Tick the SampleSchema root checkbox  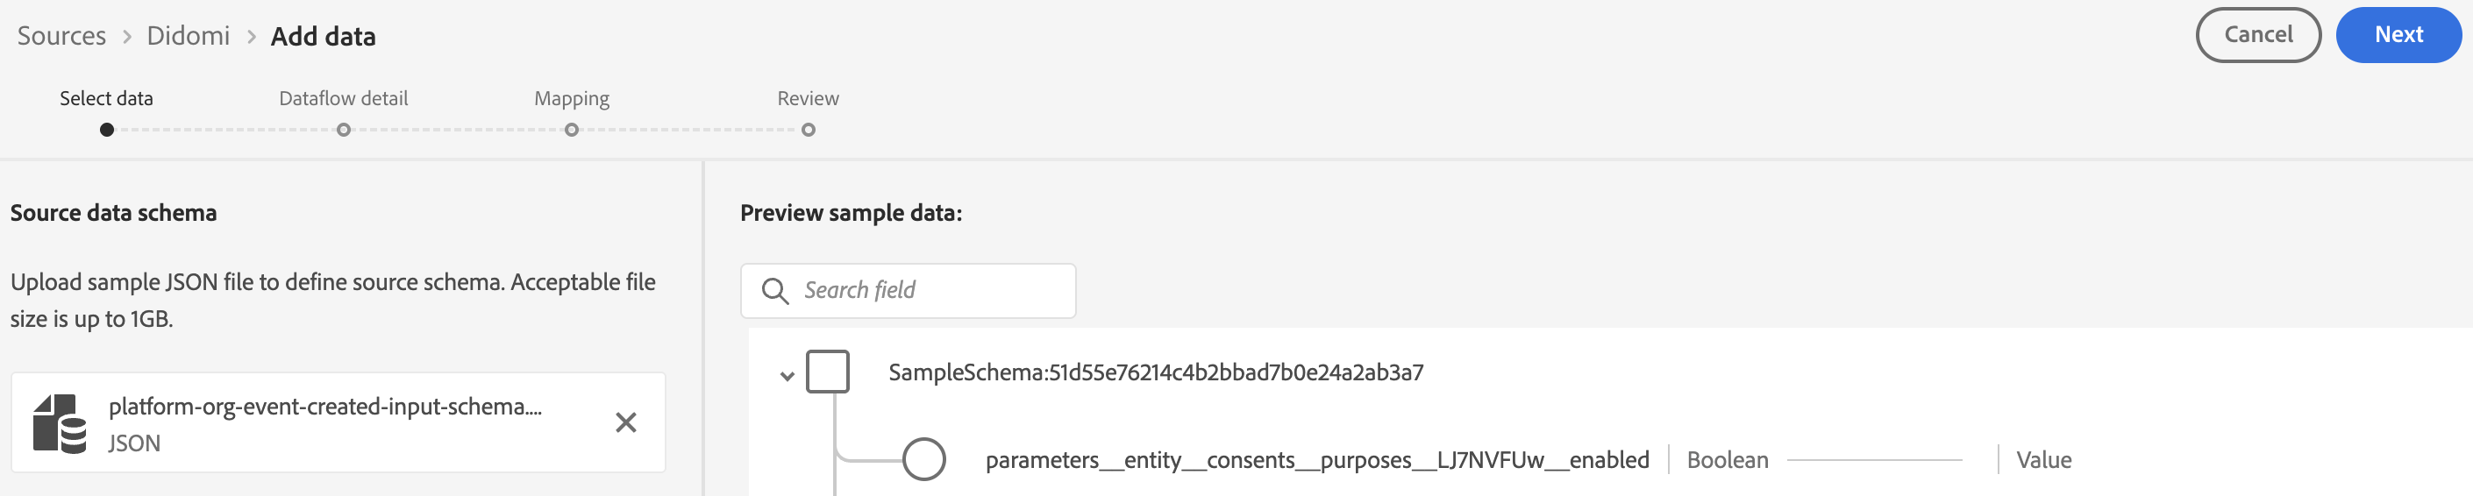pos(828,372)
